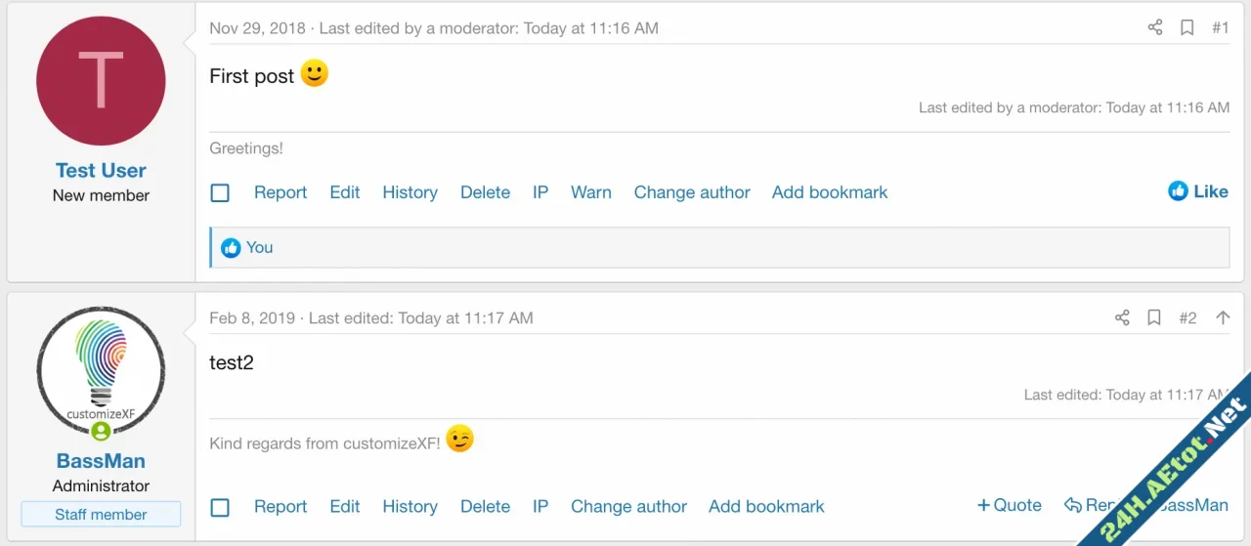Screen dimensions: 1251x546
Task: Change author of BassMan's post
Action: pyautogui.click(x=628, y=507)
